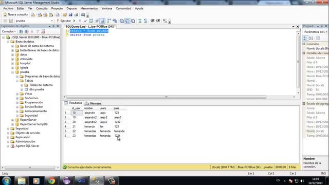329x185 pixels.
Task: Expand the Seguridad node under server
Action: pos(8,128)
